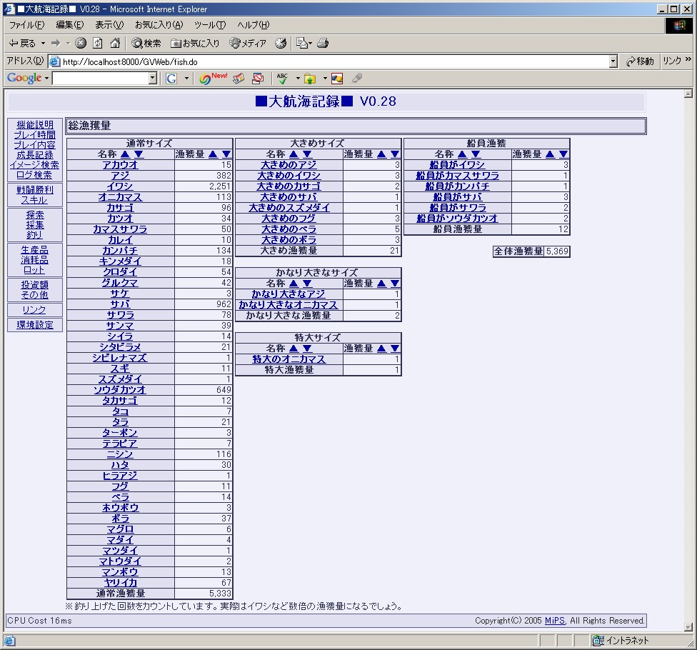Click the 大きめのスズメダイ link
This screenshot has width=697, height=650.
(289, 208)
